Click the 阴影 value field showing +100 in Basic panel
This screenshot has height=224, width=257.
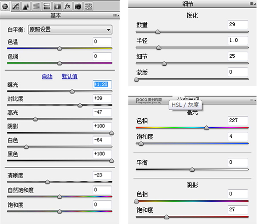(x=102, y=126)
